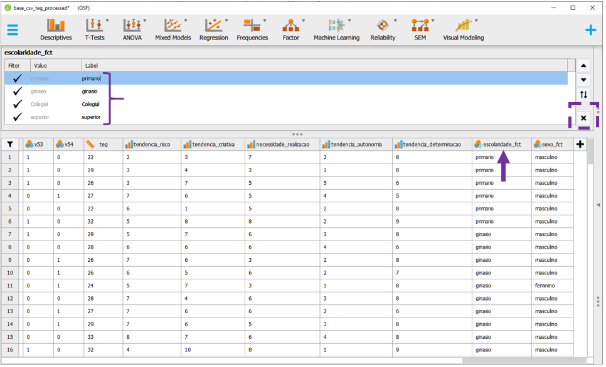Open the Descriptives analysis module
This screenshot has width=606, height=367.
tap(56, 29)
